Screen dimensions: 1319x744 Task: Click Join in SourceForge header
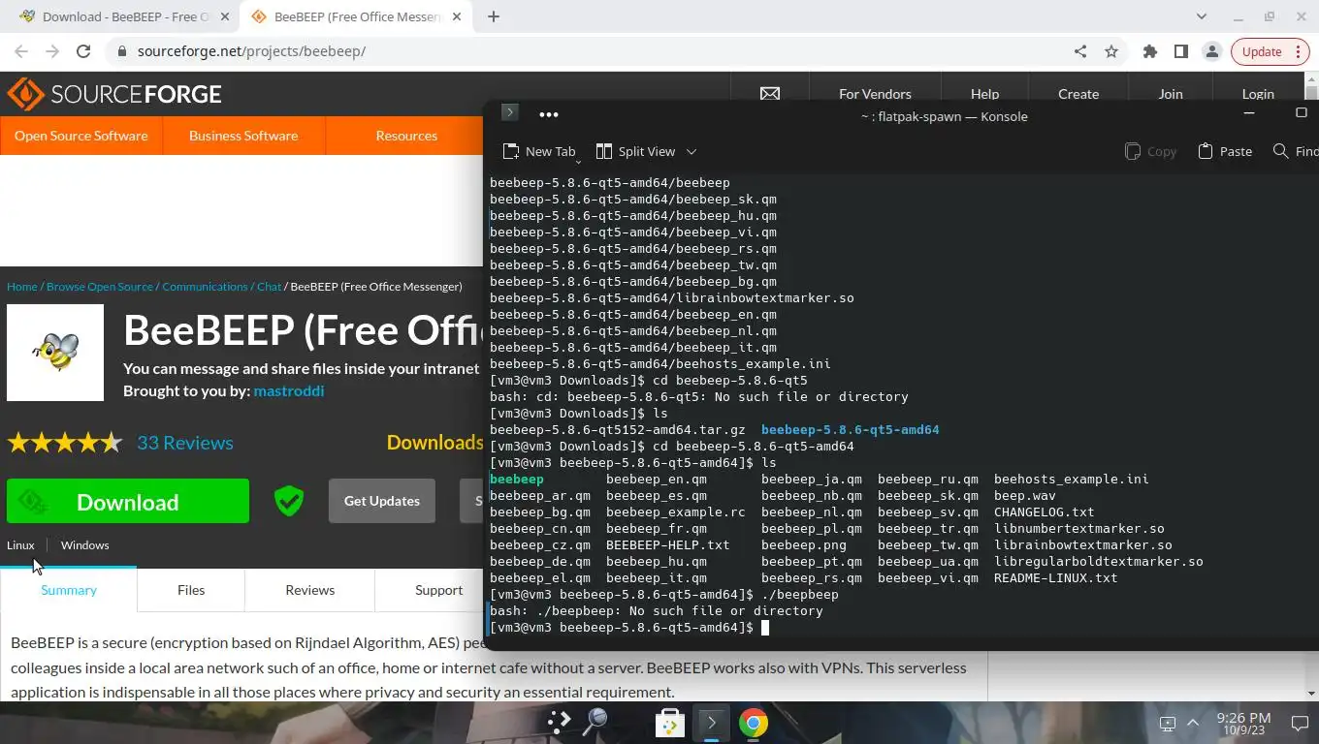click(x=1171, y=94)
